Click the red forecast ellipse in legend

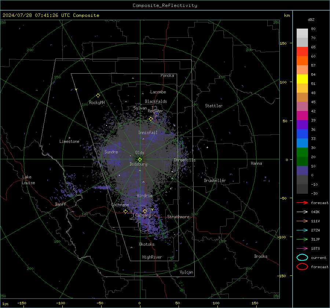click(302, 267)
